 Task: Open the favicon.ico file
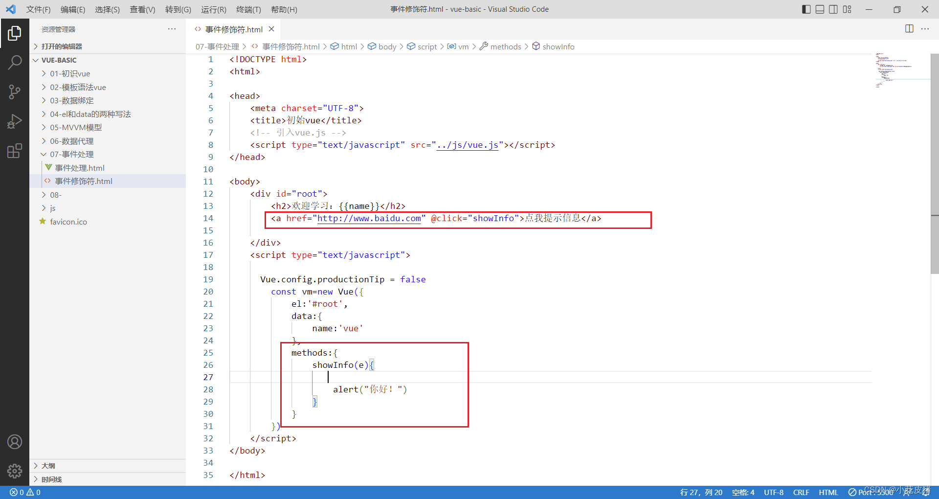pyautogui.click(x=108, y=222)
